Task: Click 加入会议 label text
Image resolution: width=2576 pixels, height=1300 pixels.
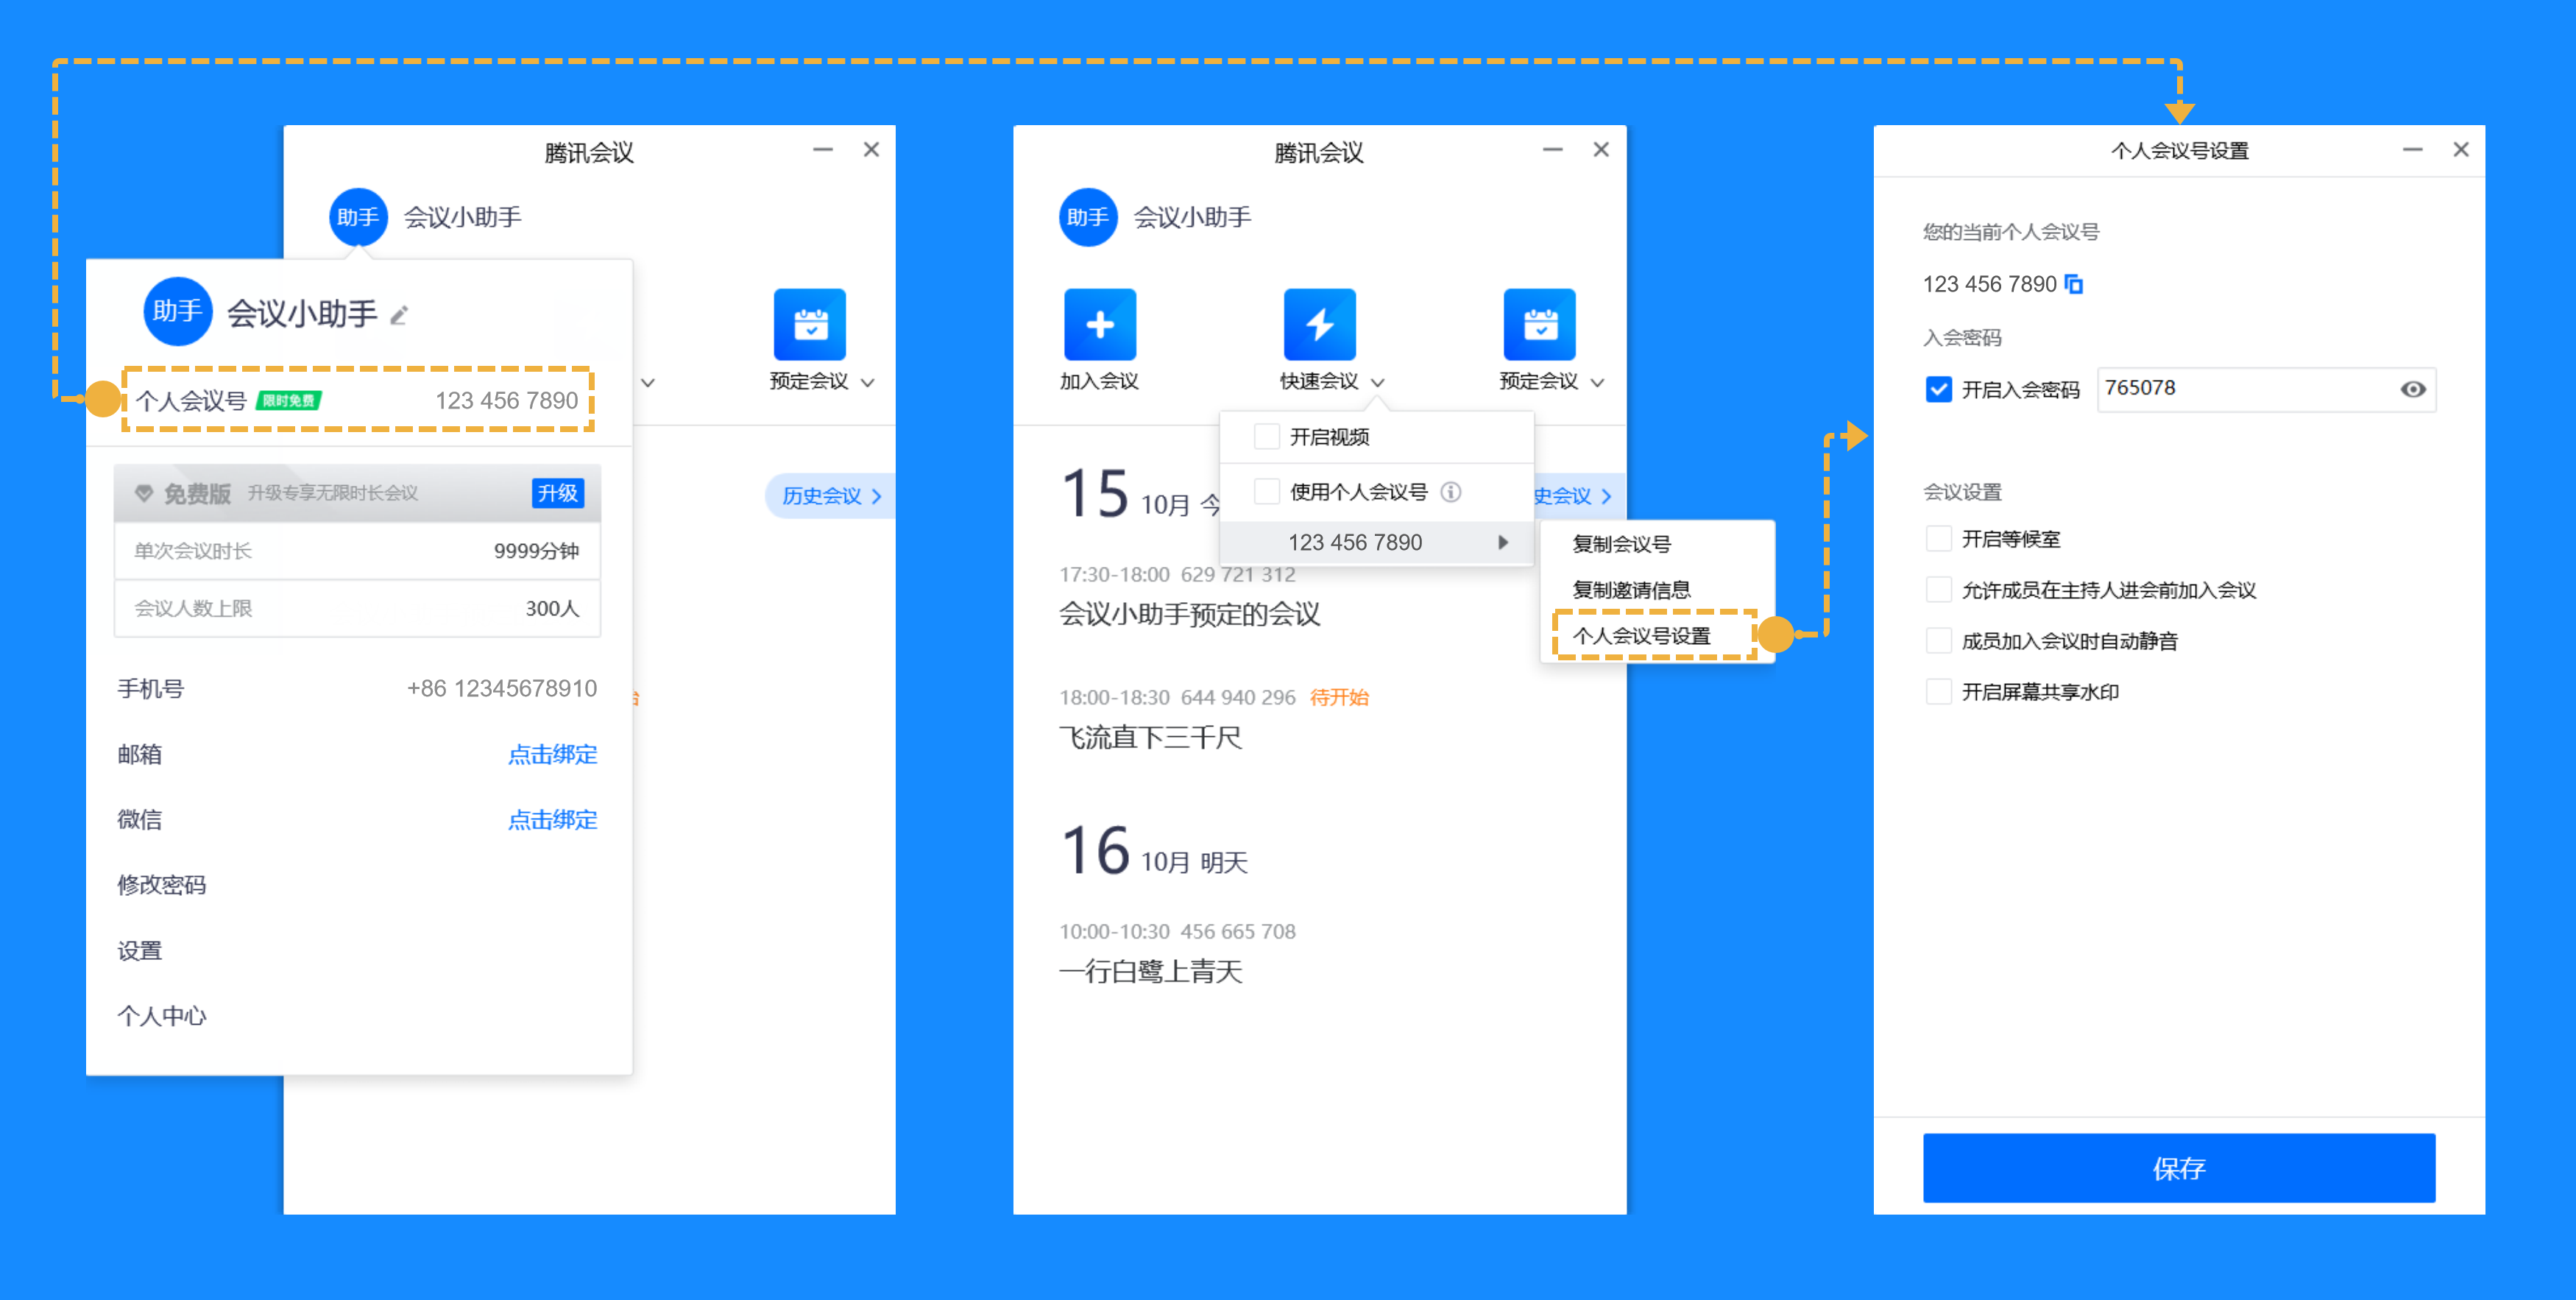Action: click(x=1099, y=381)
